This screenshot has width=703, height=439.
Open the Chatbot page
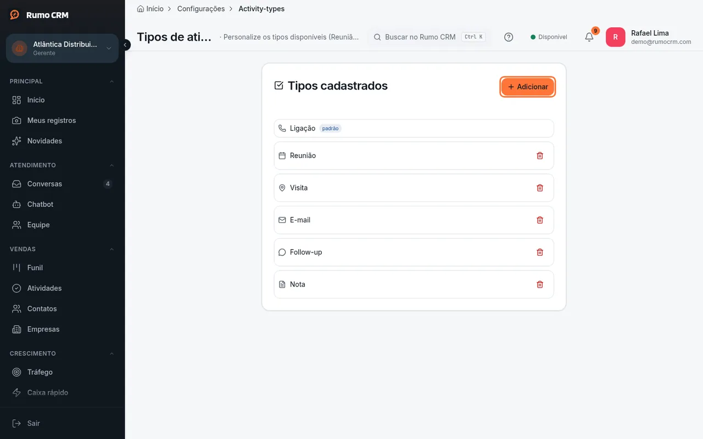(x=62, y=204)
